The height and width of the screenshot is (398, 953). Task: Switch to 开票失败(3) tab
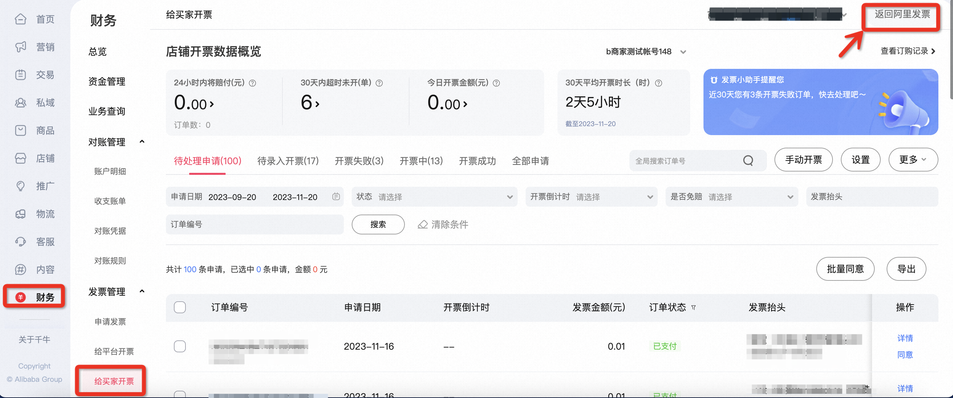[x=359, y=161]
